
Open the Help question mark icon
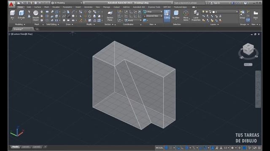point(245,3)
